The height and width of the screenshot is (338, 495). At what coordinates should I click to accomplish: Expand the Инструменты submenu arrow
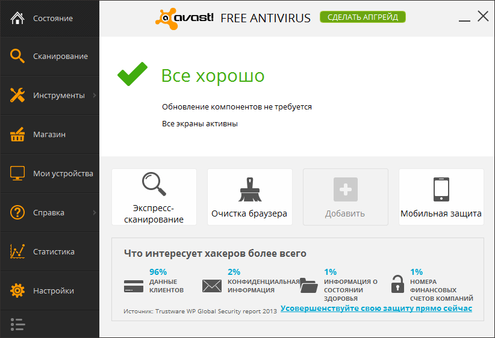click(x=95, y=95)
